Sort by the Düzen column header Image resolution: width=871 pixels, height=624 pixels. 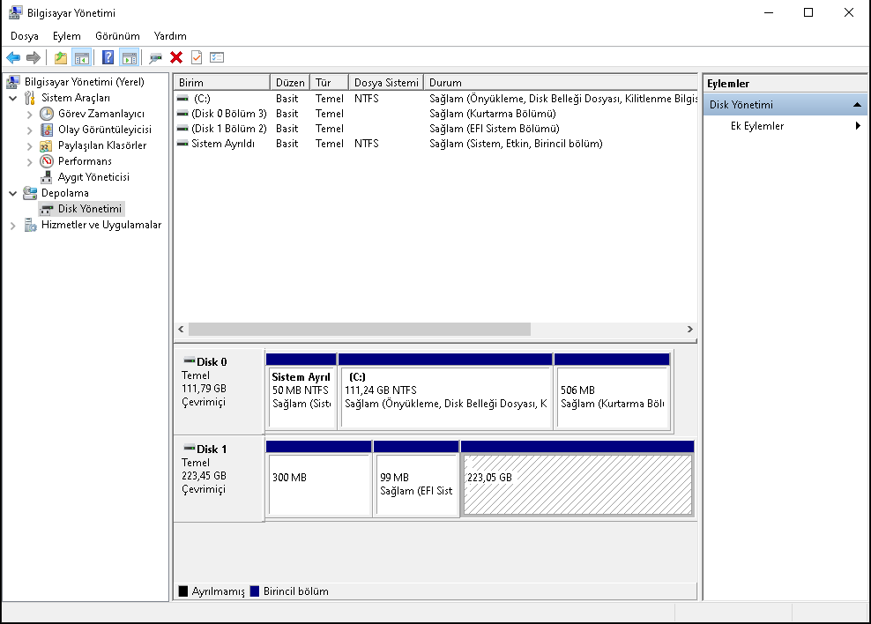[x=290, y=82]
